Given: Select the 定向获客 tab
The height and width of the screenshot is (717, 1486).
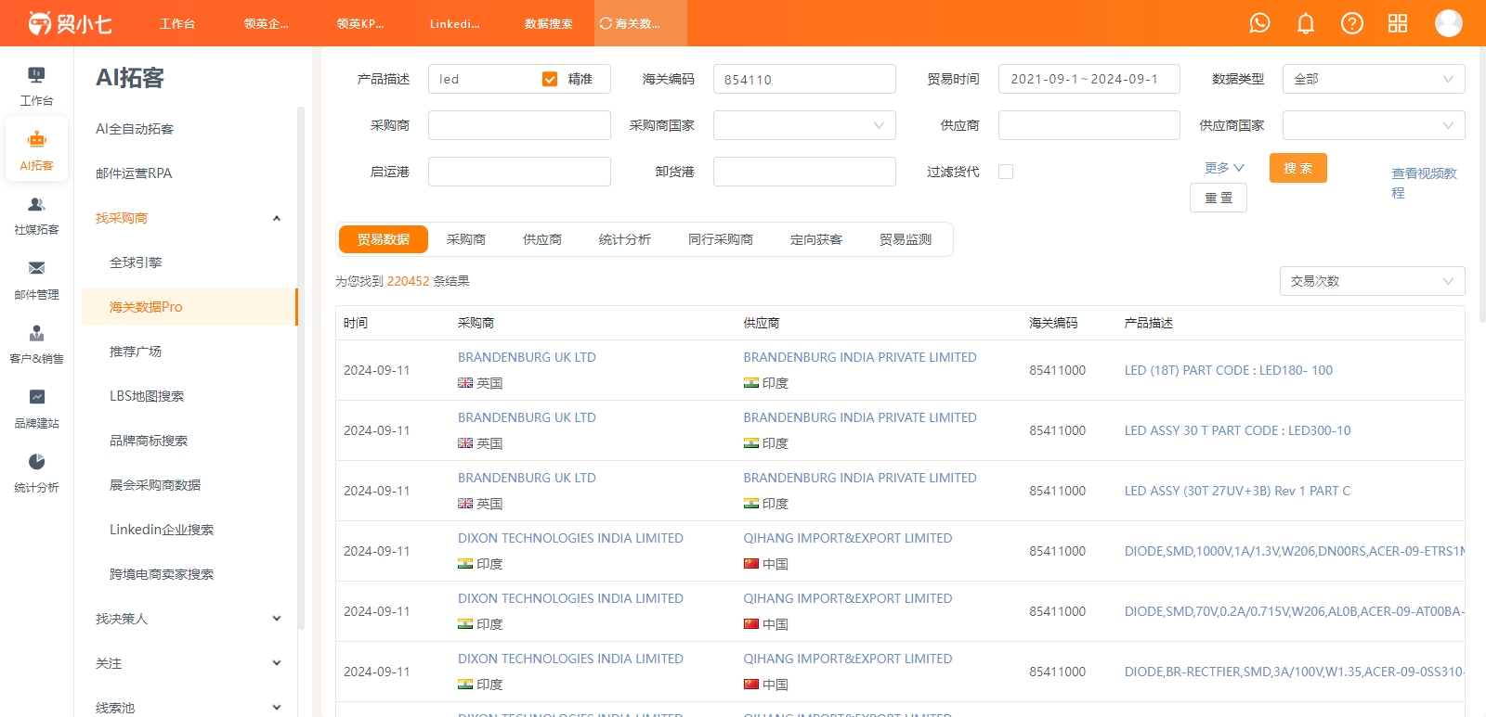Looking at the screenshot, I should [816, 239].
